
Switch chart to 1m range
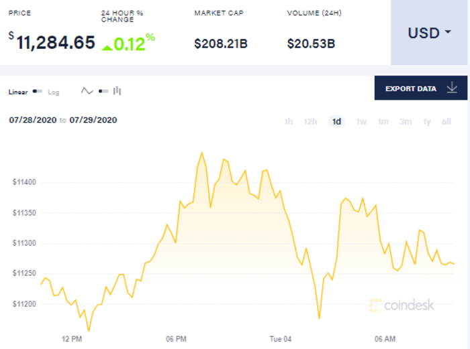click(383, 121)
